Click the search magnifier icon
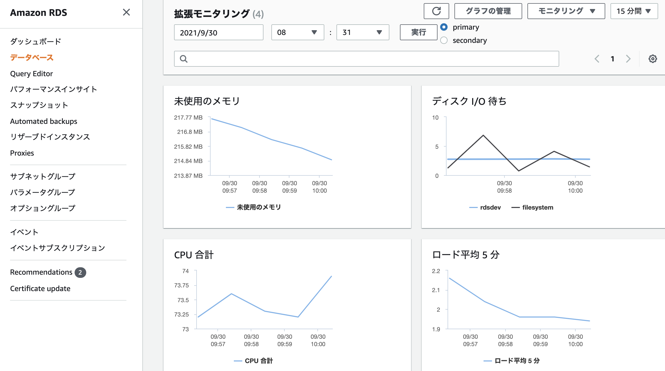Screen dimensions: 665x371 tap(184, 59)
